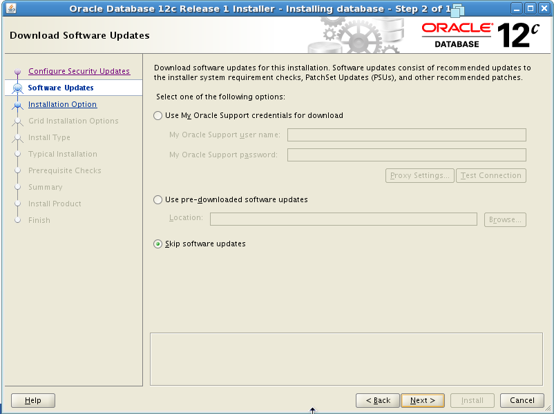Click the empty message pane
This screenshot has width=554, height=414.
point(346,359)
